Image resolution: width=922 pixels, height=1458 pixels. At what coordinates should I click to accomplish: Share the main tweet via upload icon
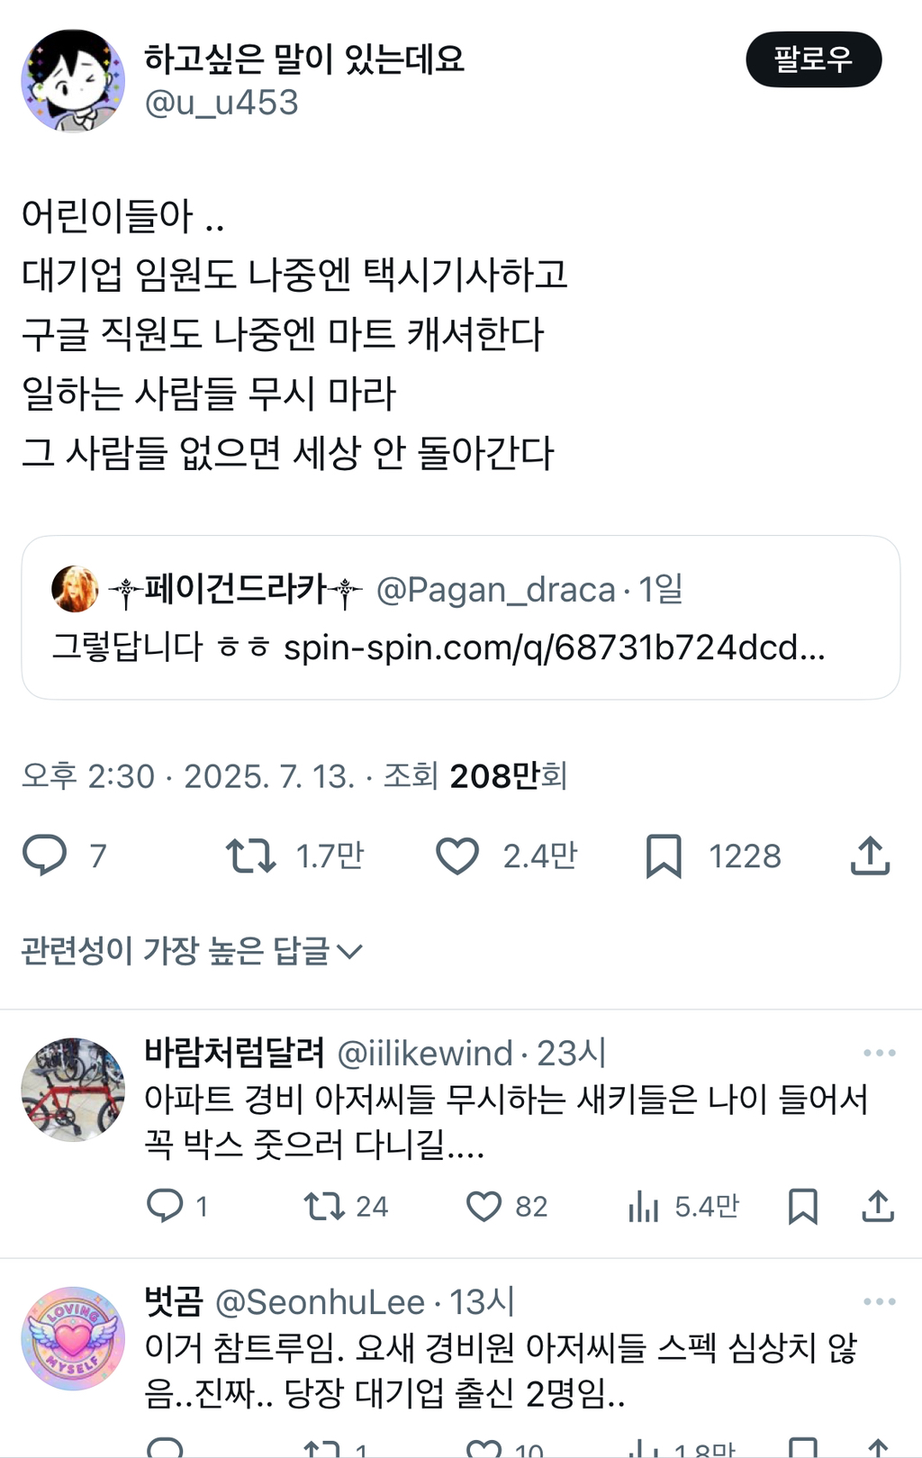click(870, 856)
